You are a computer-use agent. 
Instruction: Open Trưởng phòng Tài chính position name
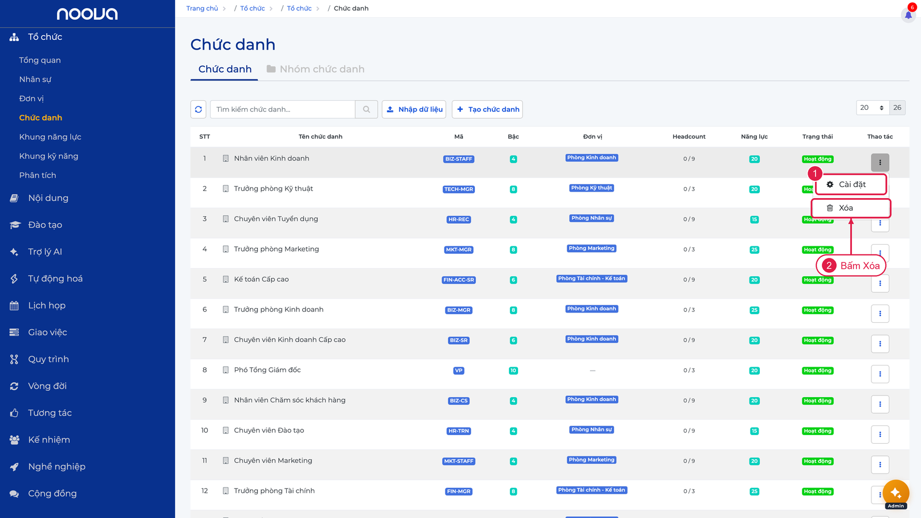point(274,491)
